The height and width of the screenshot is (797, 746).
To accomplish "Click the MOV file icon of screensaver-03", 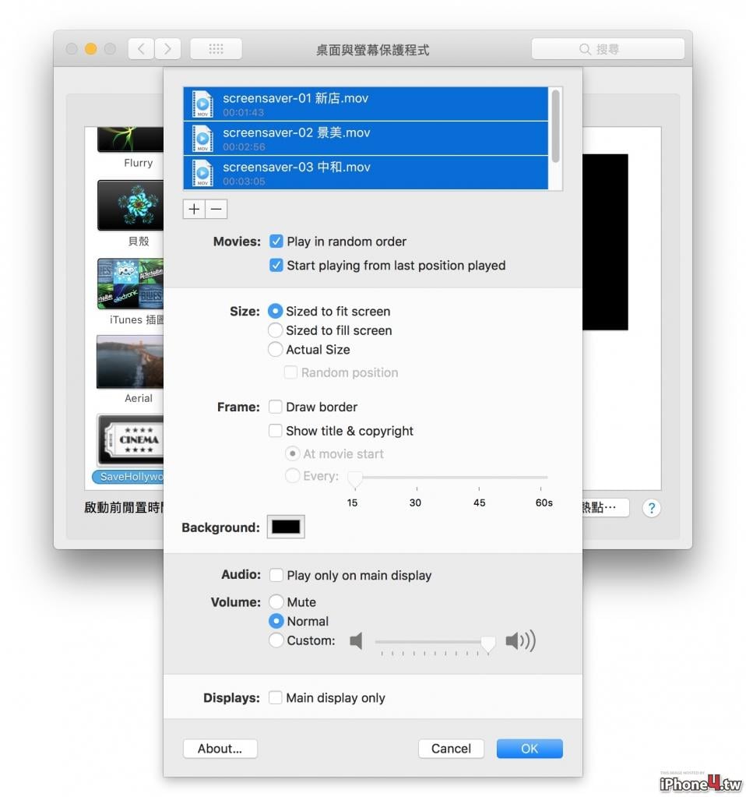I will tap(202, 173).
